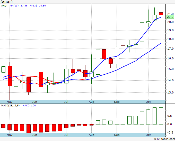Image resolution: width=175 pixels, height=141 pixels.
Task: Click Jul on the MACD panel axis
Action: coord(66,135)
